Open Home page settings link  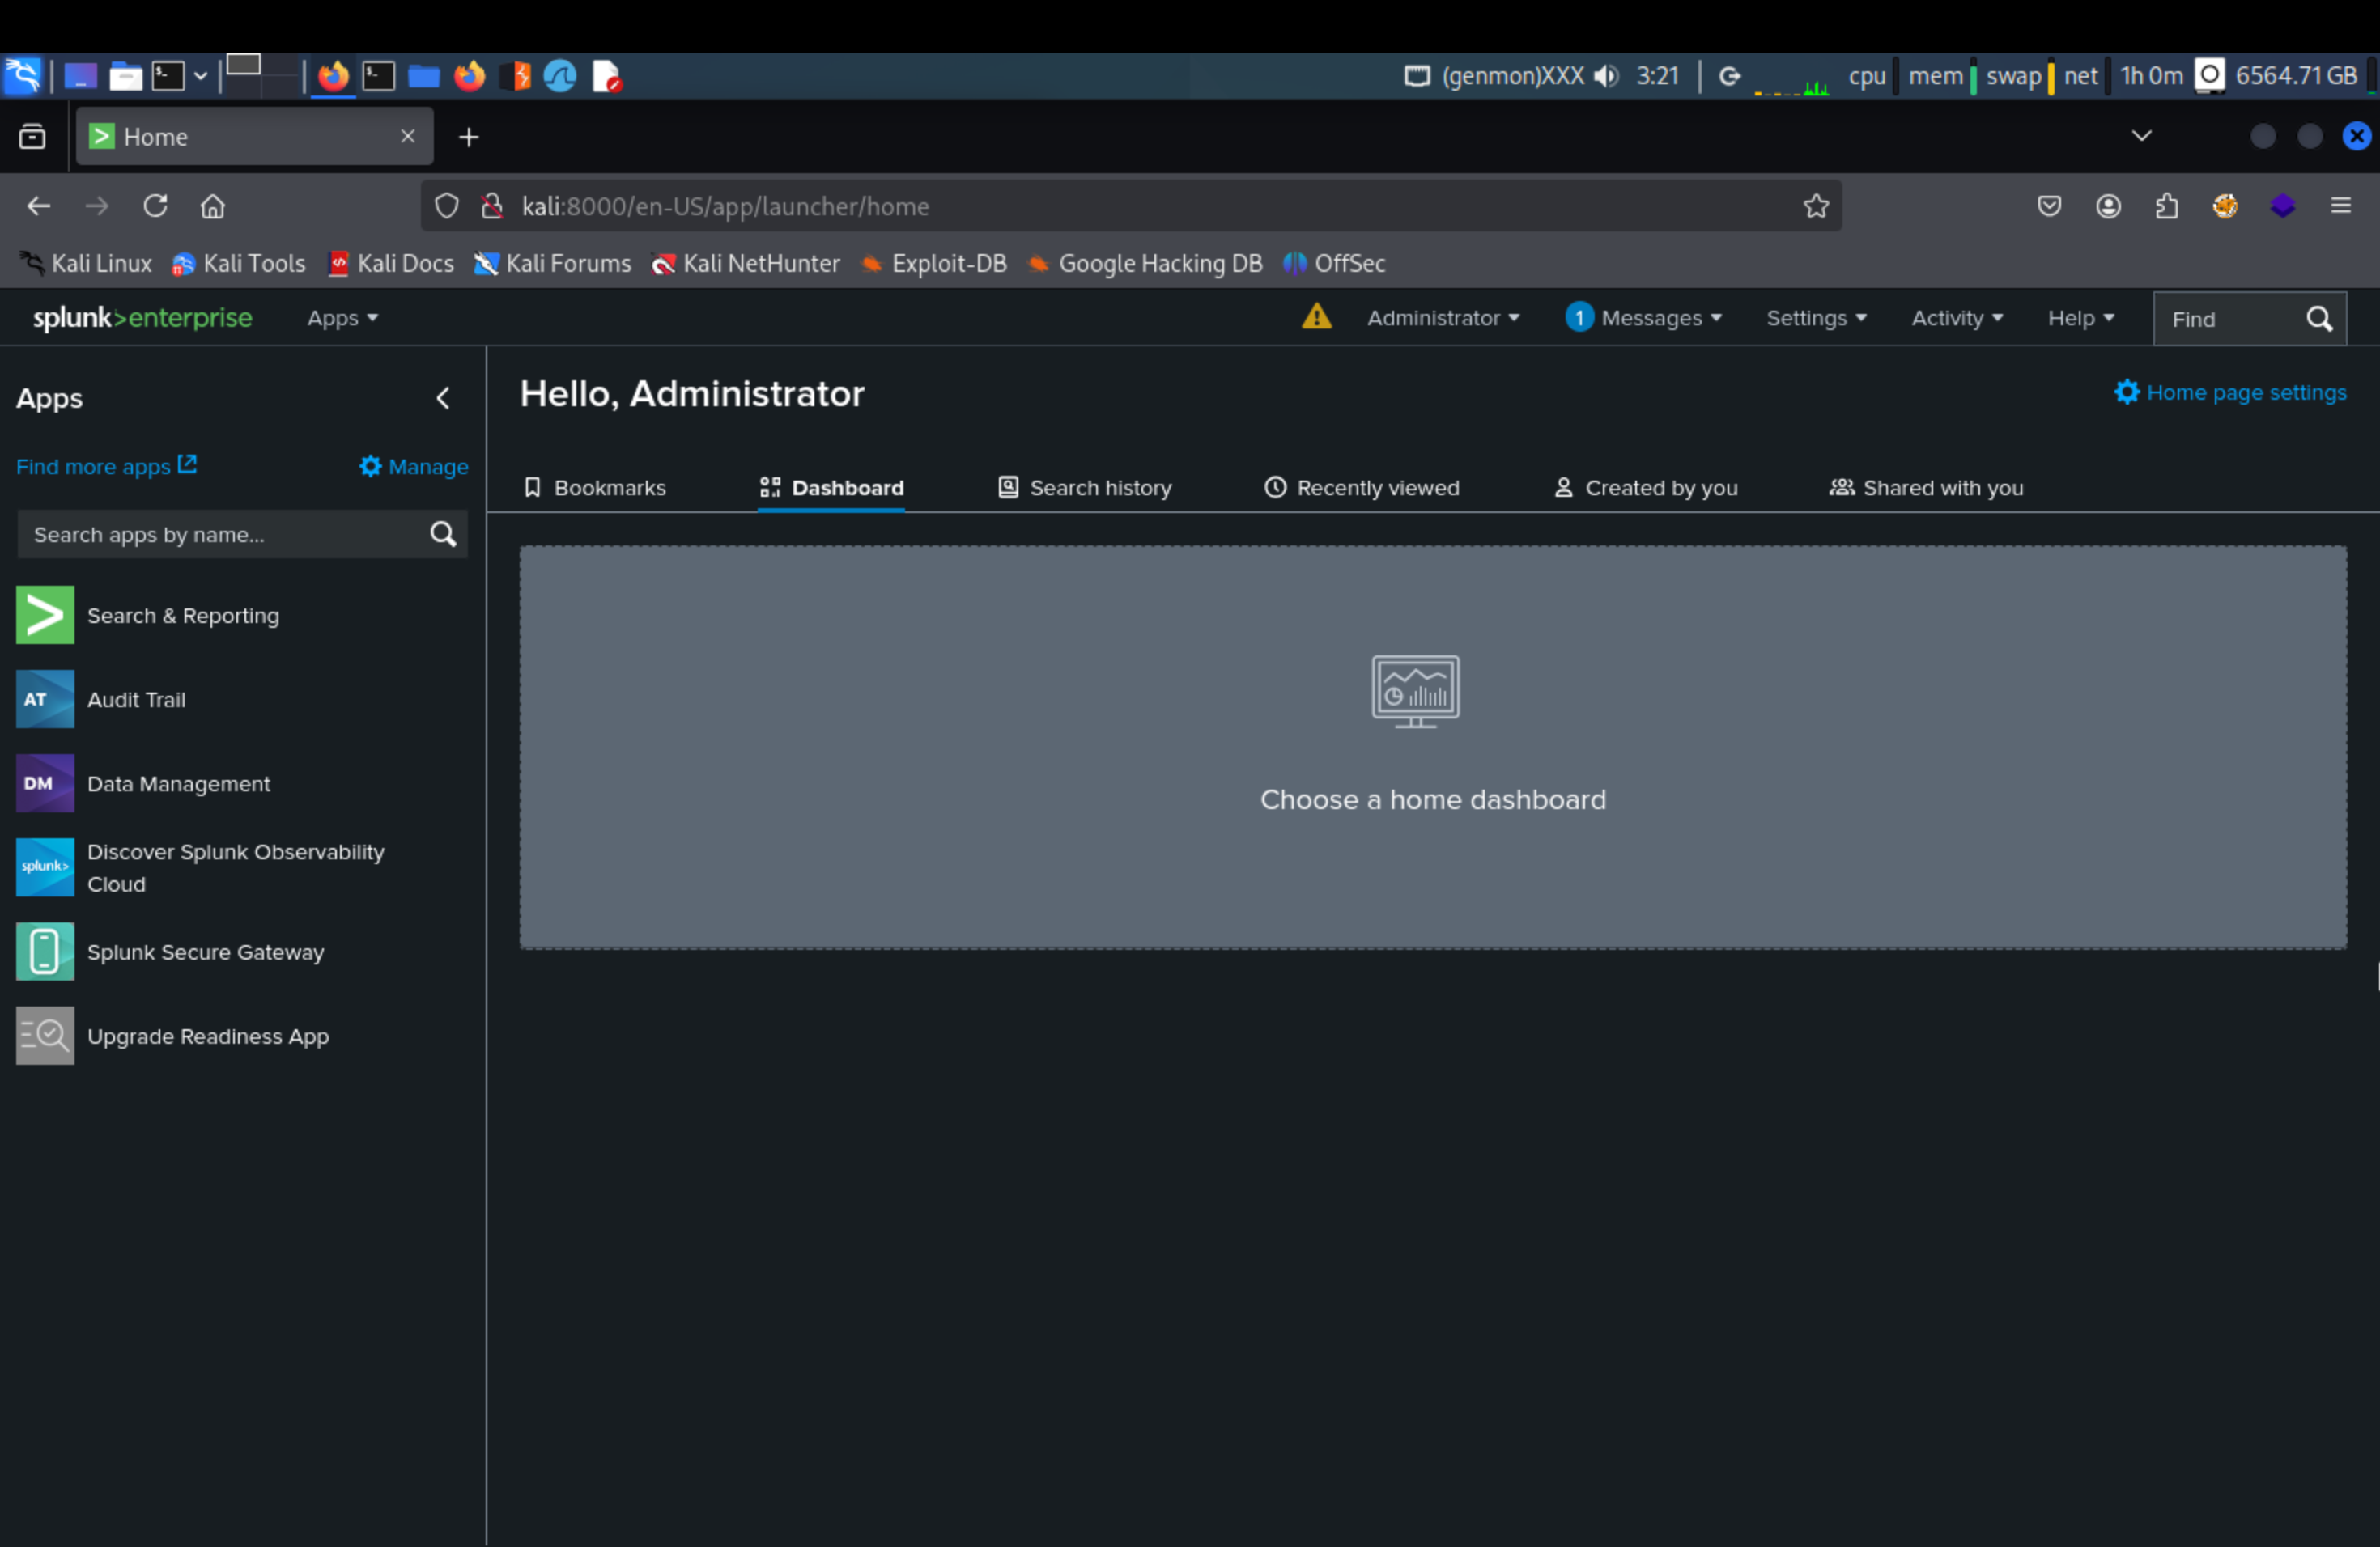(2230, 392)
